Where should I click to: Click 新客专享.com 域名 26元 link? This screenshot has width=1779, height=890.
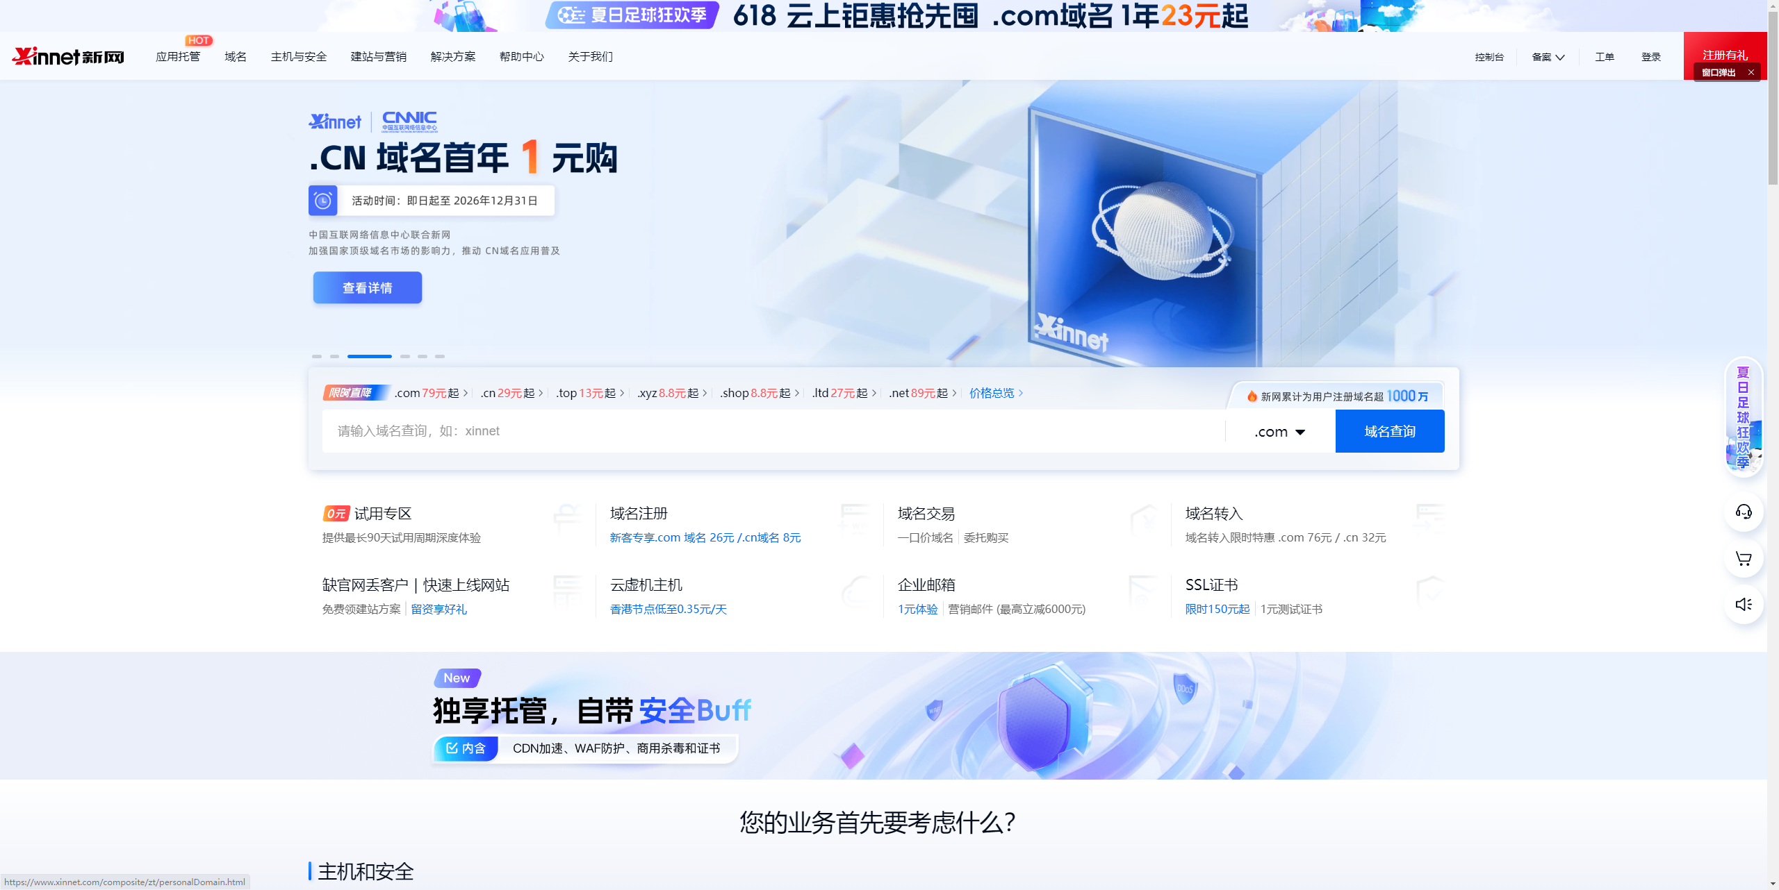[x=705, y=538]
